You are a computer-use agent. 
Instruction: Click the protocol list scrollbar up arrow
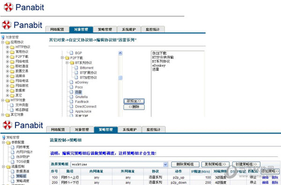(120, 53)
